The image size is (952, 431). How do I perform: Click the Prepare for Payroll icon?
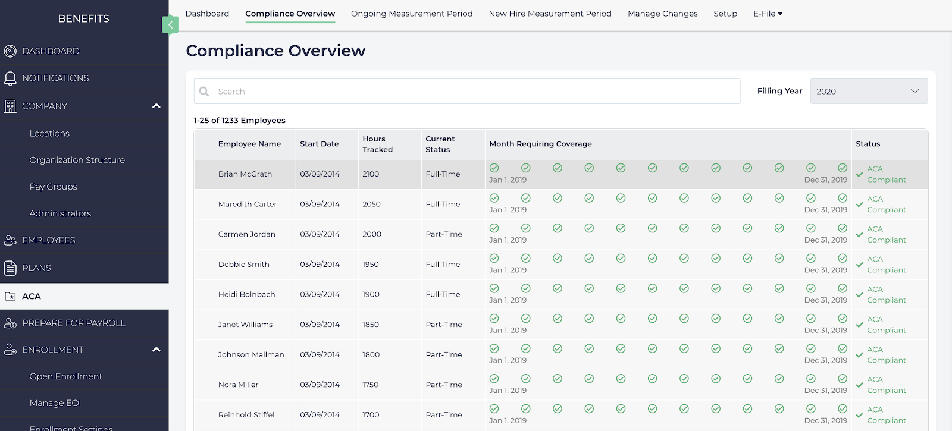(x=10, y=323)
